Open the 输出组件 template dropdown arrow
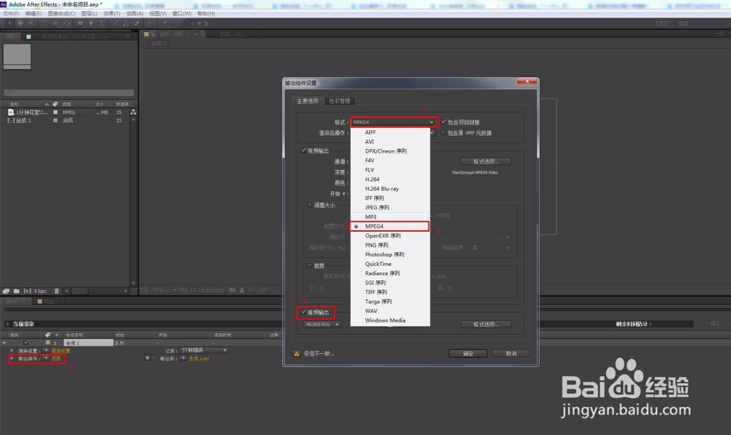 click(x=46, y=358)
